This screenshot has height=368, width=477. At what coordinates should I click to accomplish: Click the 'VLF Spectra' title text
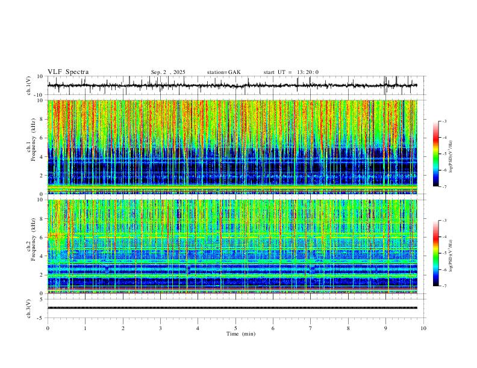point(68,72)
